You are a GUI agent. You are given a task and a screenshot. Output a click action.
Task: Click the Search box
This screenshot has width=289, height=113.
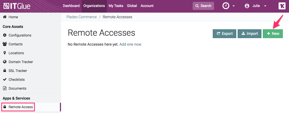coord(203,6)
